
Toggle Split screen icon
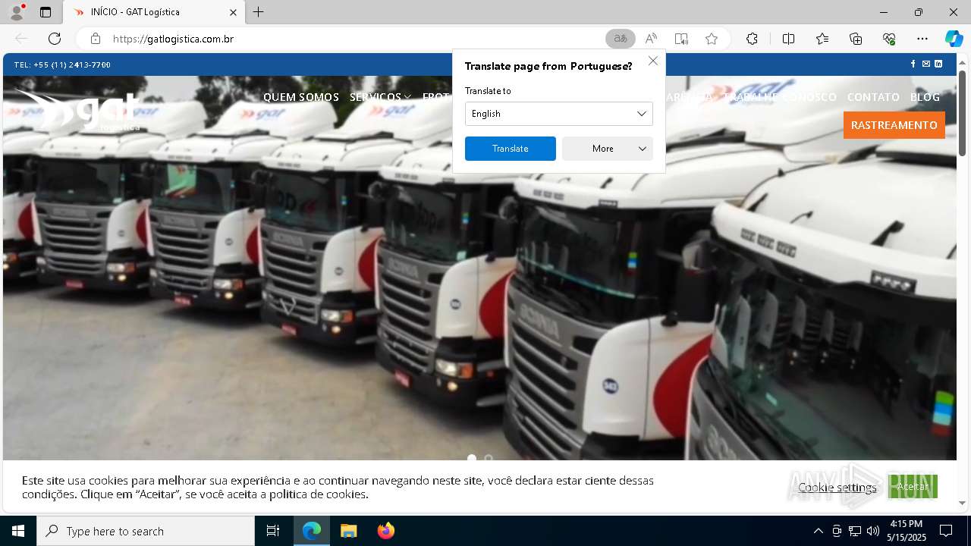[788, 39]
